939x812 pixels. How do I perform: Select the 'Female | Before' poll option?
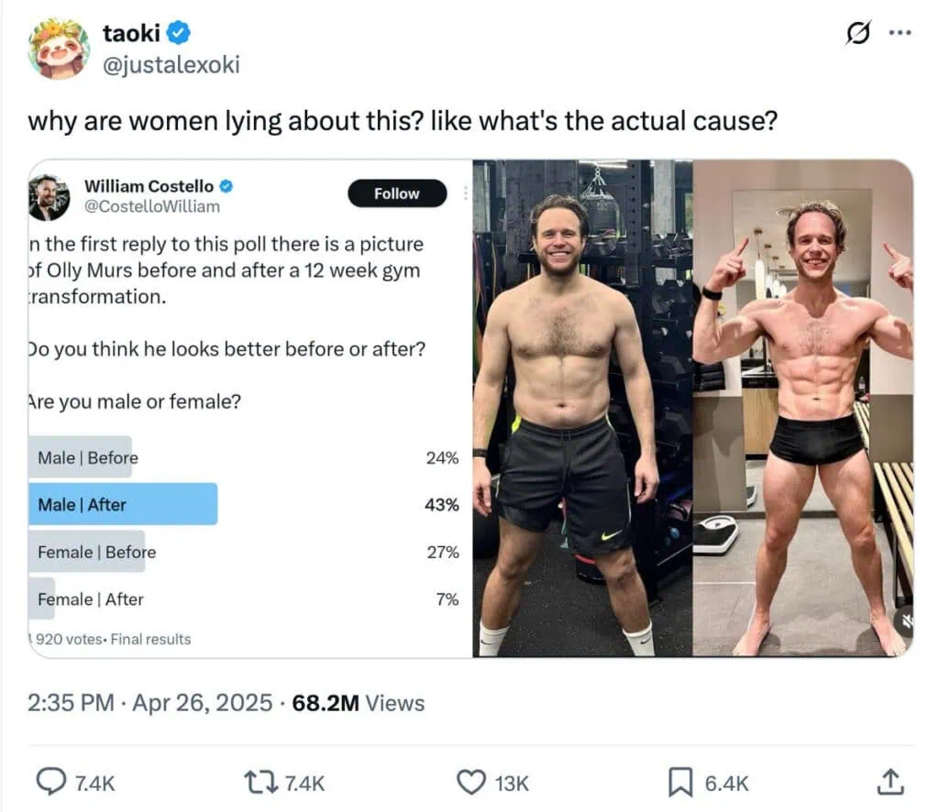click(96, 552)
